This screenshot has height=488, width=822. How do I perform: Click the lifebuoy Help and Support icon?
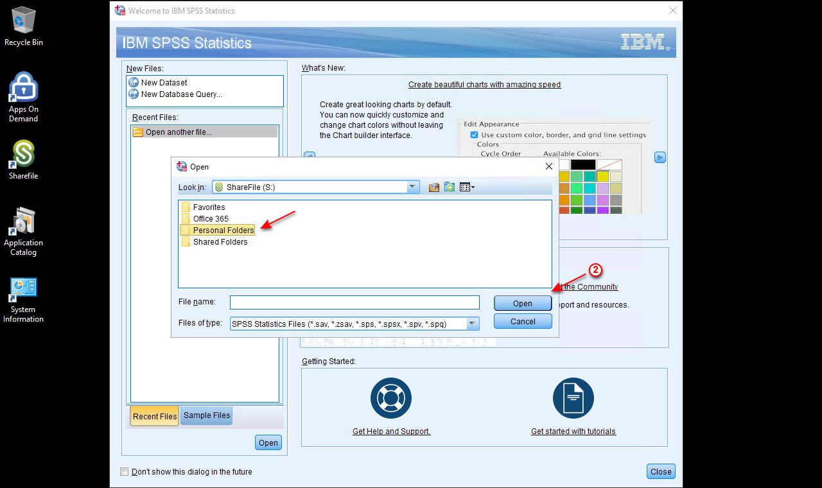(x=391, y=398)
